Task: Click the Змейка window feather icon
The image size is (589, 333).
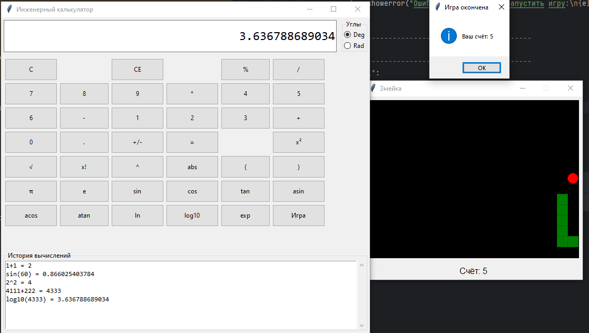Action: 373,88
